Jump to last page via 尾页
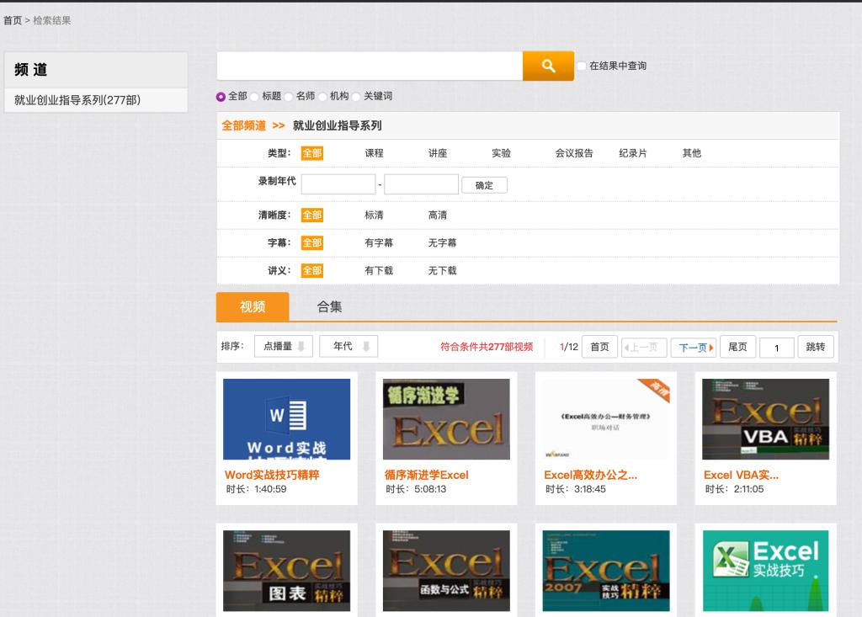 point(737,347)
